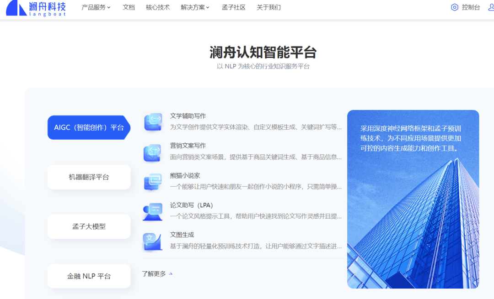Open 熊猫小说家 title link
Viewport: 494px width, 299px height.
pos(185,175)
